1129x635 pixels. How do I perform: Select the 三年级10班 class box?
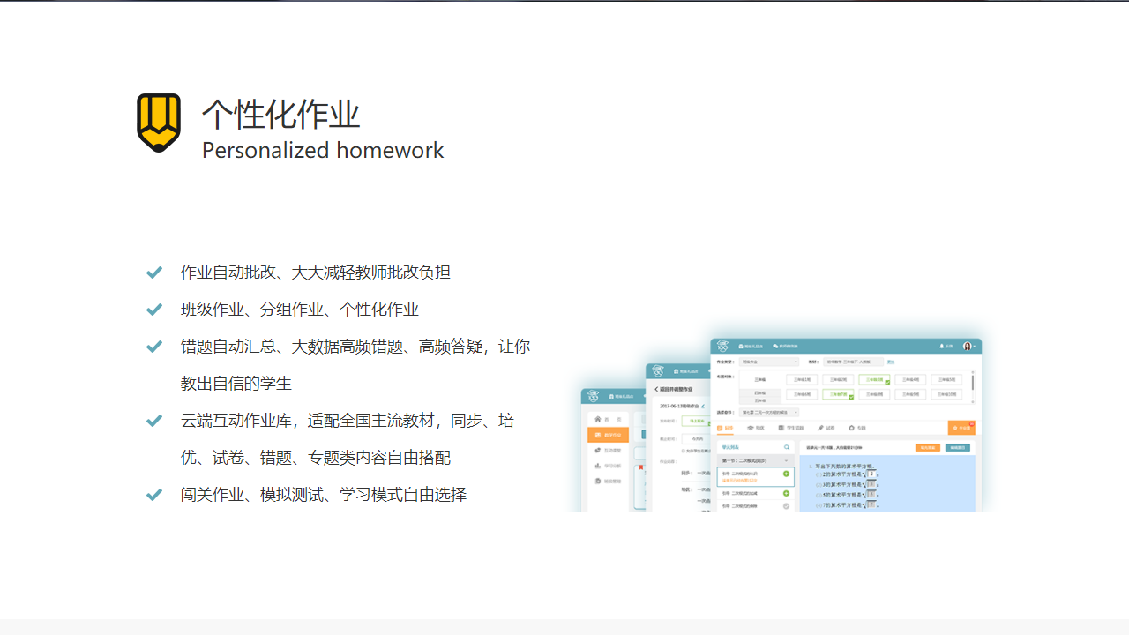click(947, 395)
